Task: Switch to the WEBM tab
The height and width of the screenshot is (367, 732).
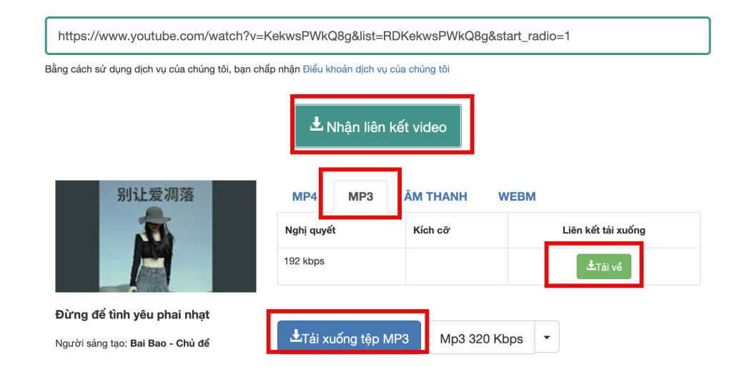Action: click(517, 196)
